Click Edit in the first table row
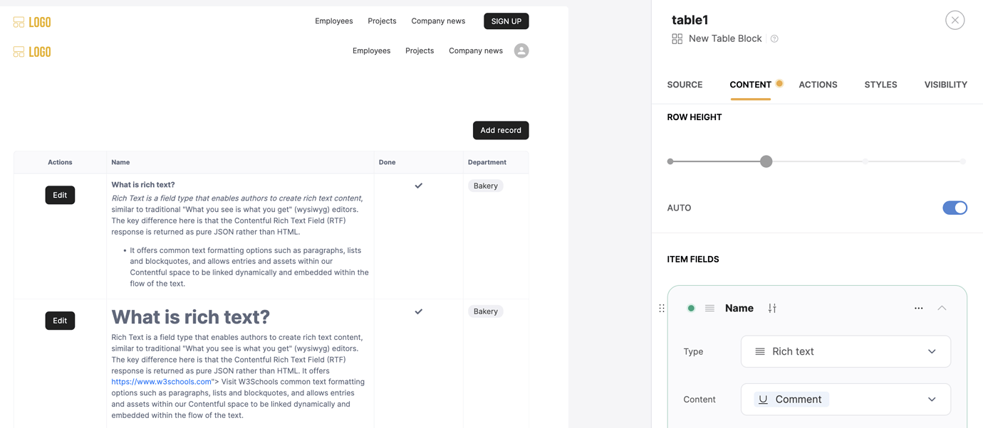 [x=60, y=195]
